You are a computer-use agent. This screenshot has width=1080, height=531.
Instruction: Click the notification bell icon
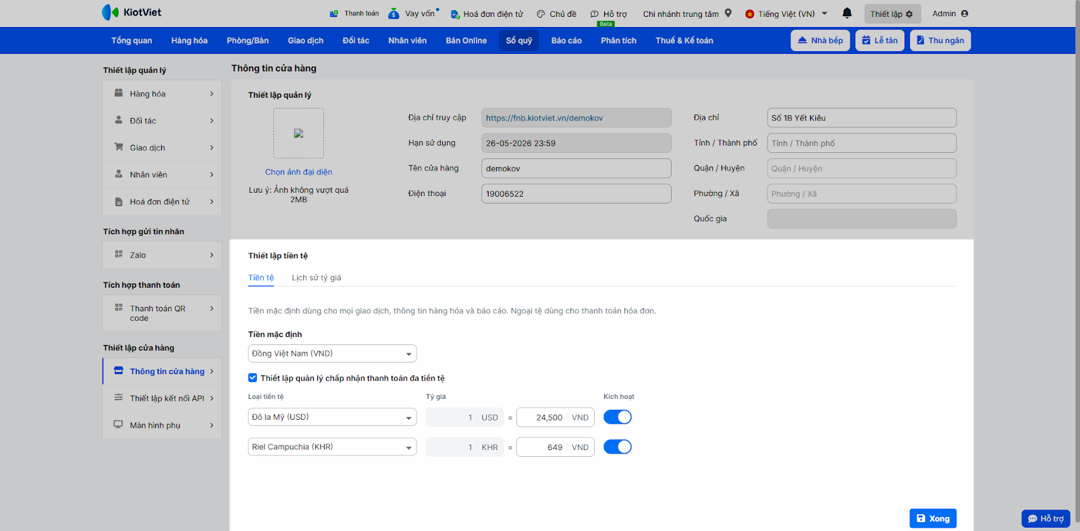(x=846, y=13)
